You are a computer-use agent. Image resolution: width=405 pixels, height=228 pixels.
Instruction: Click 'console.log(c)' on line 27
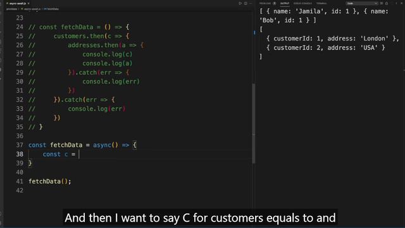(108, 54)
